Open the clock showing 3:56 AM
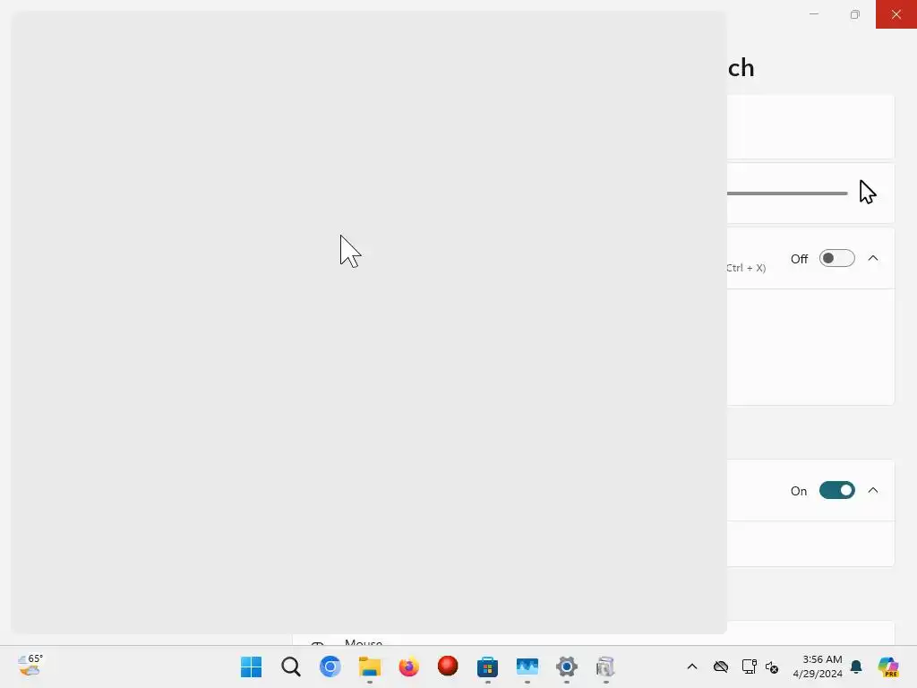The image size is (917, 688). (818, 666)
